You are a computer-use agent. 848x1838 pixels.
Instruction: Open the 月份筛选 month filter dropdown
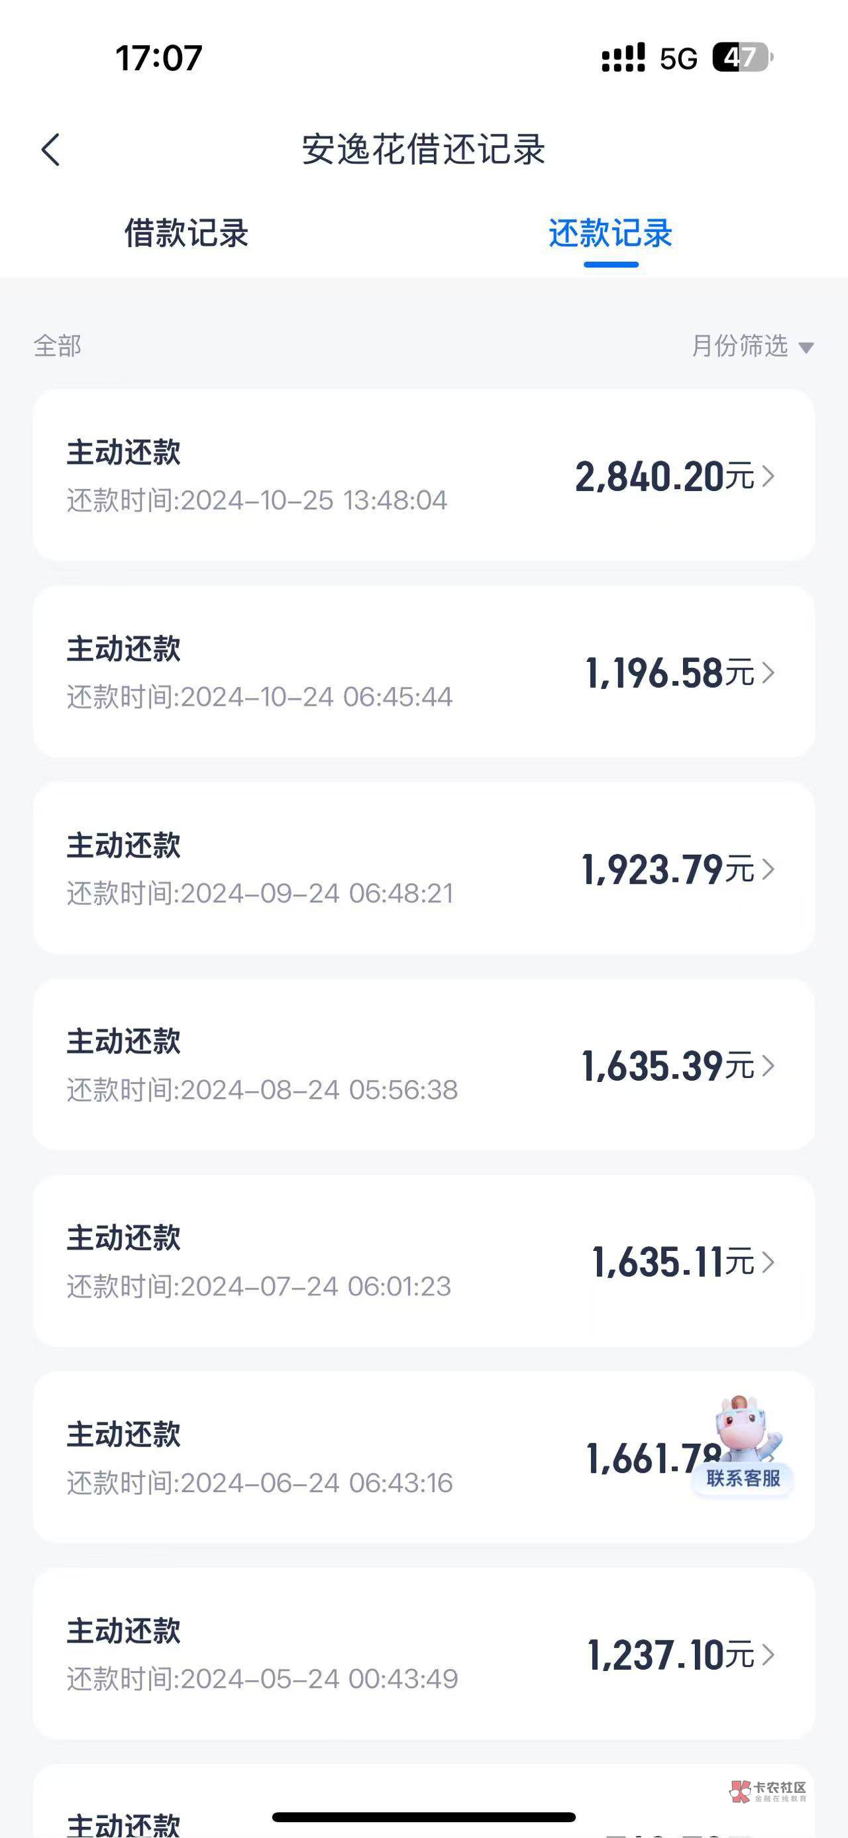pos(740,346)
